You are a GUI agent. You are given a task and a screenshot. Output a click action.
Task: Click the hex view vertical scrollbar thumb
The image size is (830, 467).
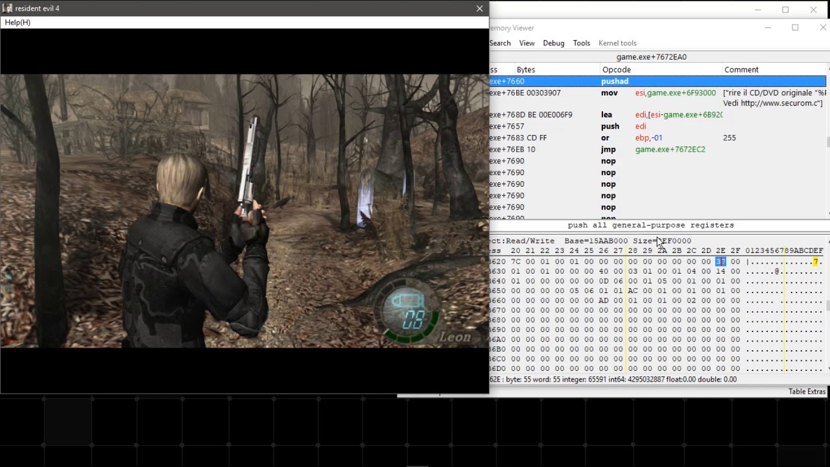[x=827, y=305]
